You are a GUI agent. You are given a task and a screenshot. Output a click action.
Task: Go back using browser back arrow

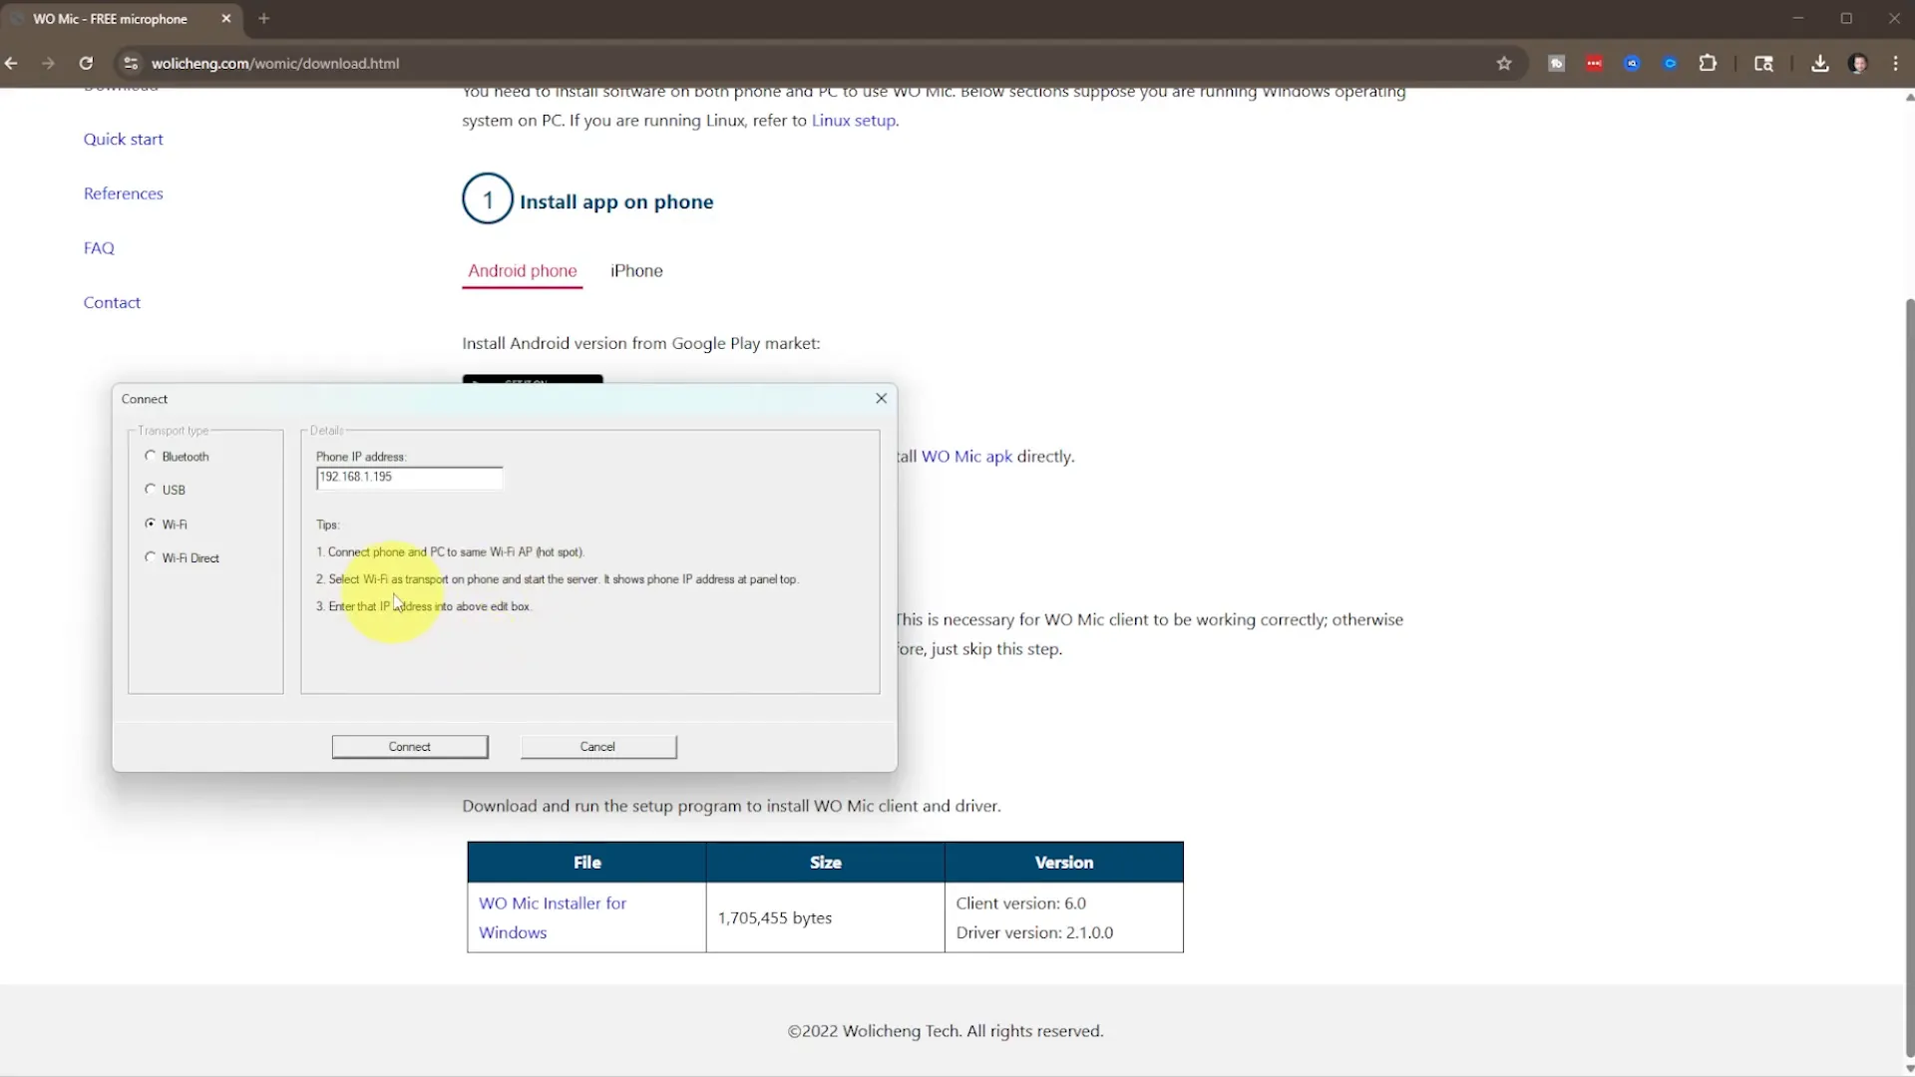[12, 63]
